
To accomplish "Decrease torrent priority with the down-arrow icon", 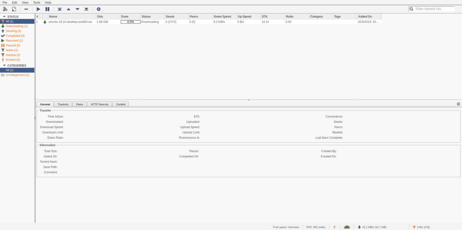I will [x=77, y=9].
